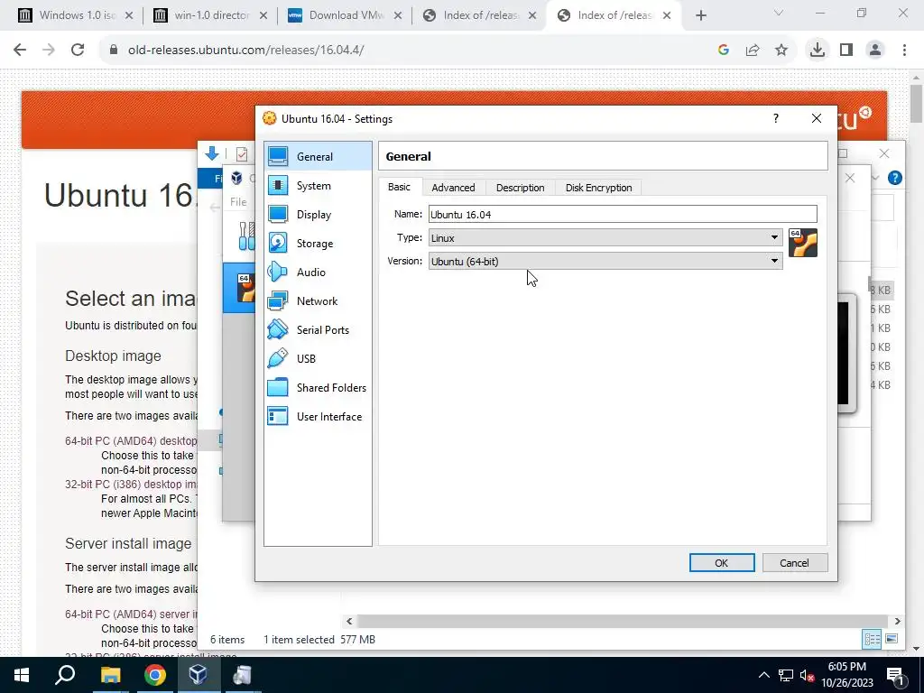Image resolution: width=924 pixels, height=693 pixels.
Task: Click the help question mark in Settings title bar
Action: (775, 118)
